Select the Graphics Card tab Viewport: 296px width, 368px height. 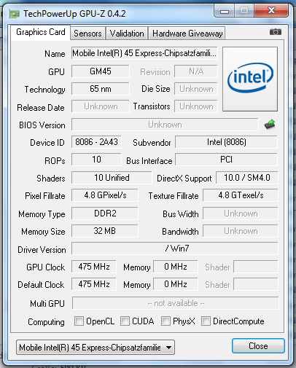[41, 32]
